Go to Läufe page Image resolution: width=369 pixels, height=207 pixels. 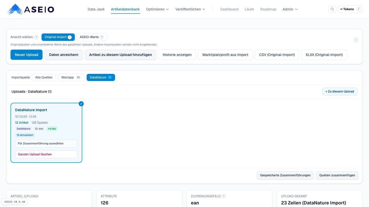point(249,9)
